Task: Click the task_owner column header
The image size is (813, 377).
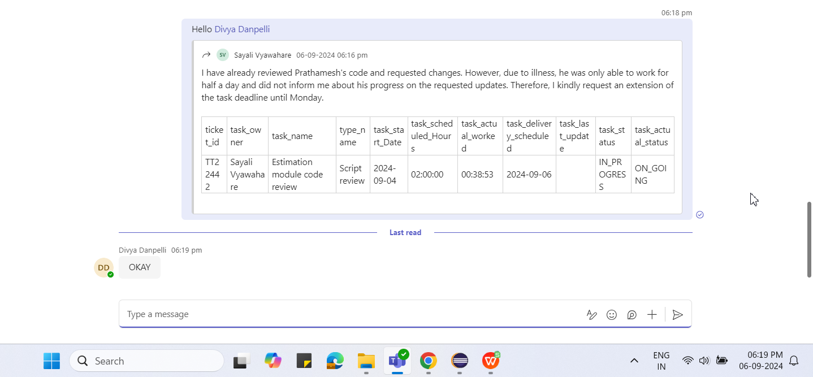Action: (x=248, y=136)
